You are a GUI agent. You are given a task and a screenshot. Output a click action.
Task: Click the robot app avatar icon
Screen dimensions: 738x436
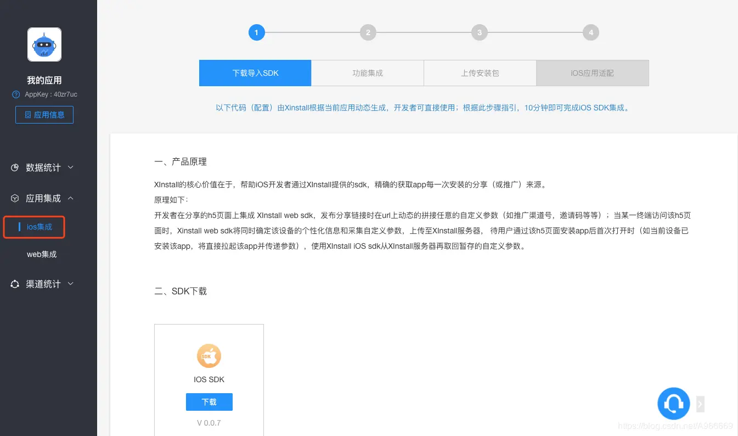pyautogui.click(x=44, y=44)
